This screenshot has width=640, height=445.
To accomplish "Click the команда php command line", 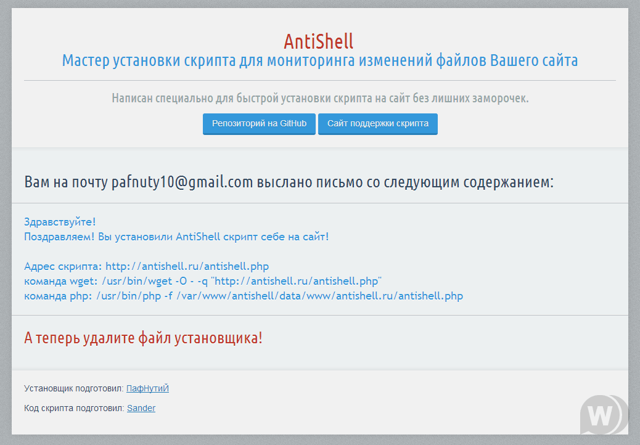I will coord(243,296).
